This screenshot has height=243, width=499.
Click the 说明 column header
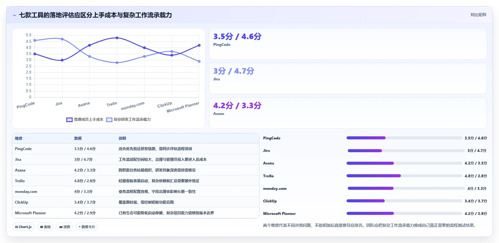click(x=122, y=138)
